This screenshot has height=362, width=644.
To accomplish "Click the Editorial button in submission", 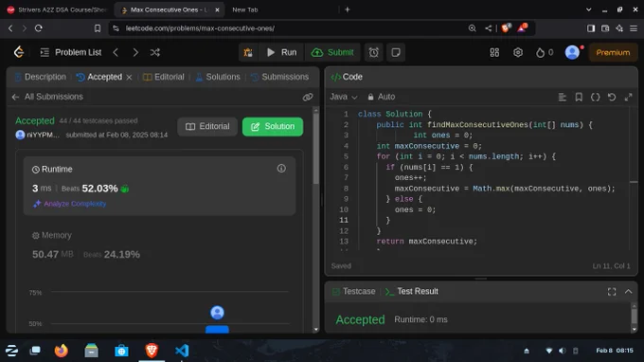I will (x=207, y=127).
